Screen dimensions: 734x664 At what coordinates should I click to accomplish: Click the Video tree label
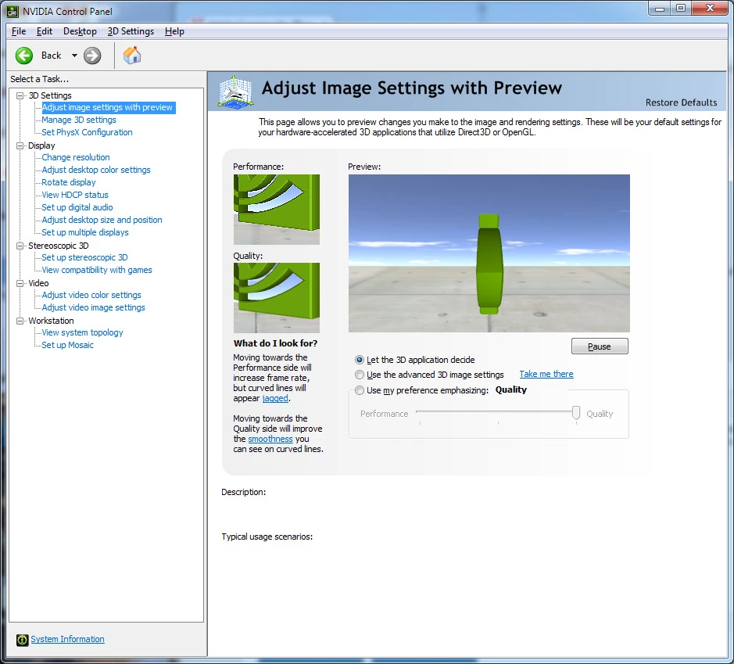tap(38, 283)
